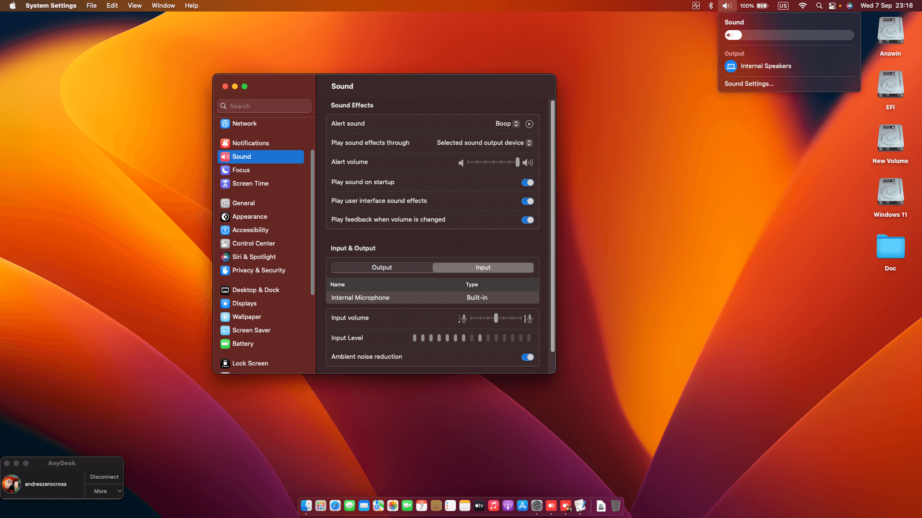This screenshot has width=922, height=518.
Task: Open Music app from the Dock
Action: click(x=494, y=506)
